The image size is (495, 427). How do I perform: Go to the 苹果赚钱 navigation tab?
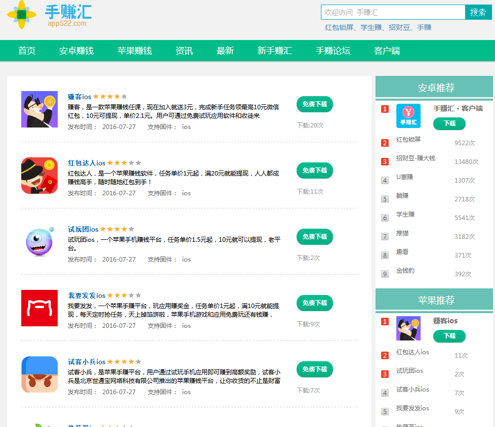(x=135, y=51)
